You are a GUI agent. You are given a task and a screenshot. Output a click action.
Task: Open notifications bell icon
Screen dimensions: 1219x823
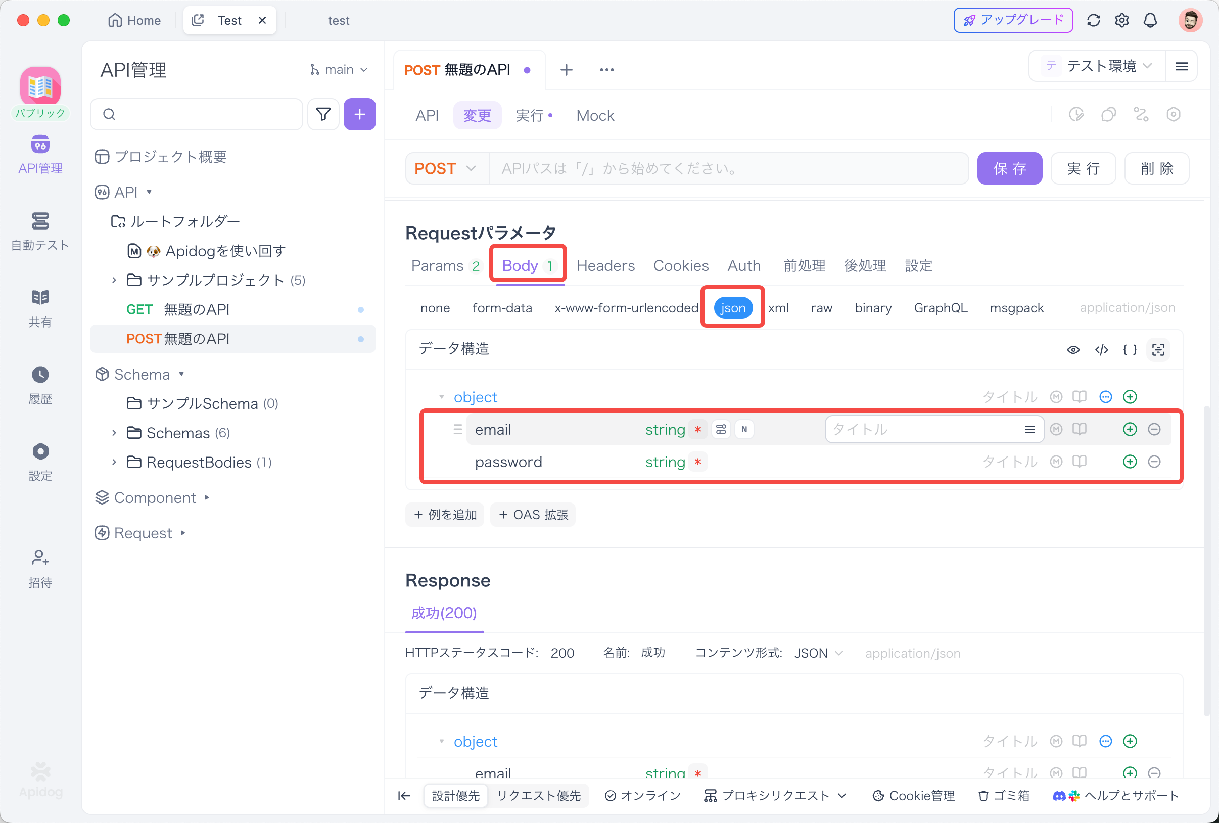click(x=1150, y=20)
